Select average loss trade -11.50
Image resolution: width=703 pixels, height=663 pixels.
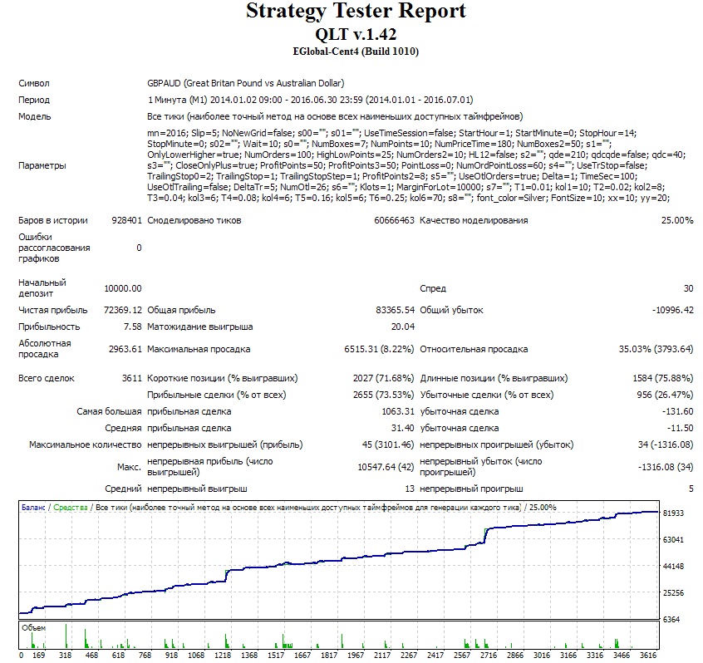pos(680,428)
